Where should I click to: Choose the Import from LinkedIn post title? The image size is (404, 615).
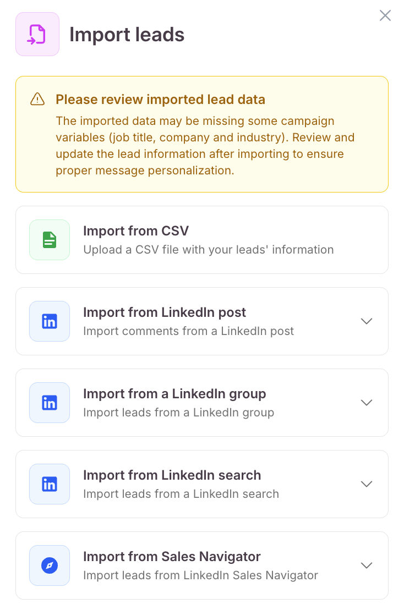[165, 312]
